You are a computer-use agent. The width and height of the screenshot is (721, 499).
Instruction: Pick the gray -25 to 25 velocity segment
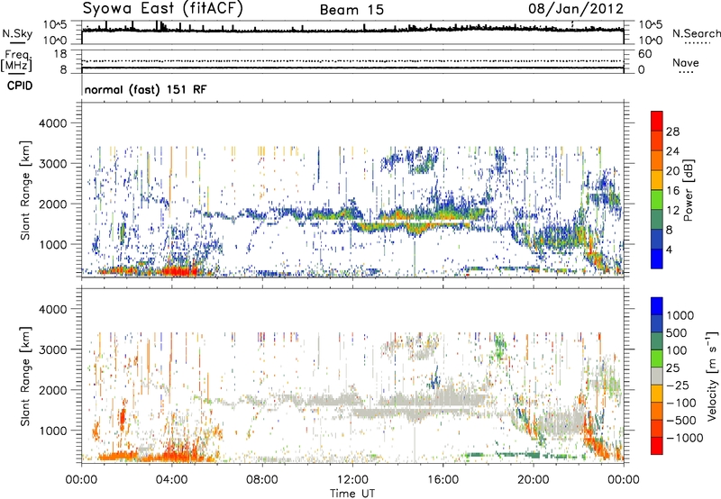pos(657,377)
